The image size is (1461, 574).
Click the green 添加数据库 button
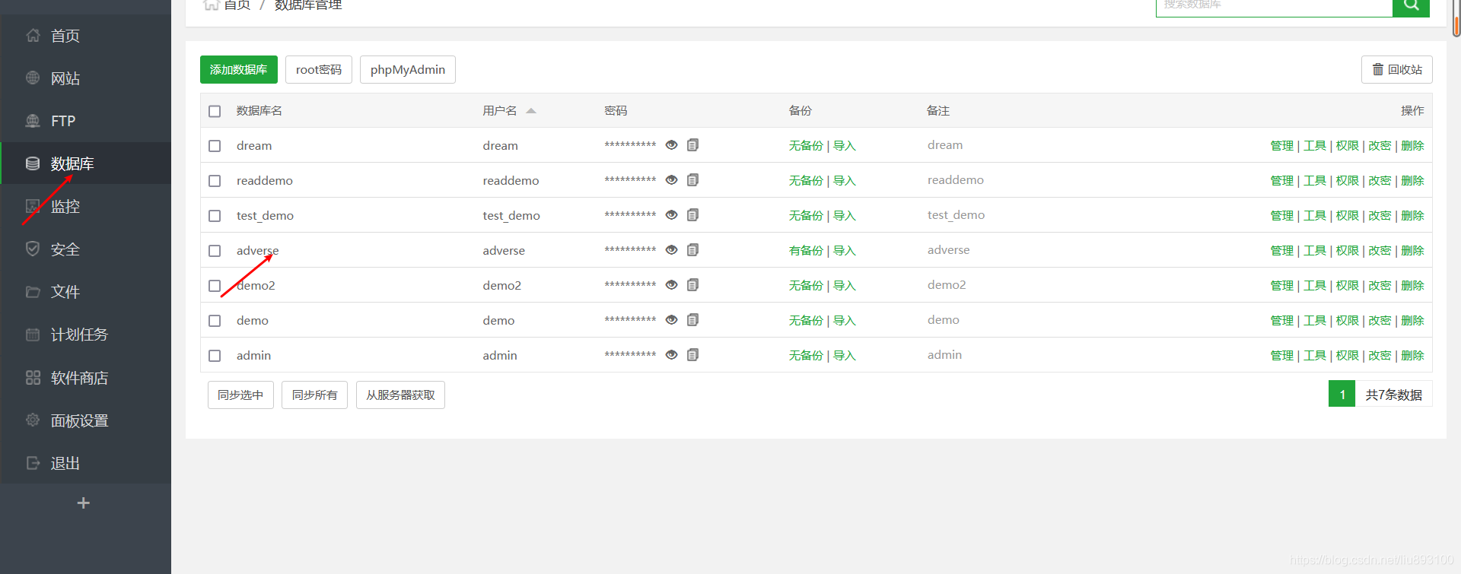click(x=239, y=69)
